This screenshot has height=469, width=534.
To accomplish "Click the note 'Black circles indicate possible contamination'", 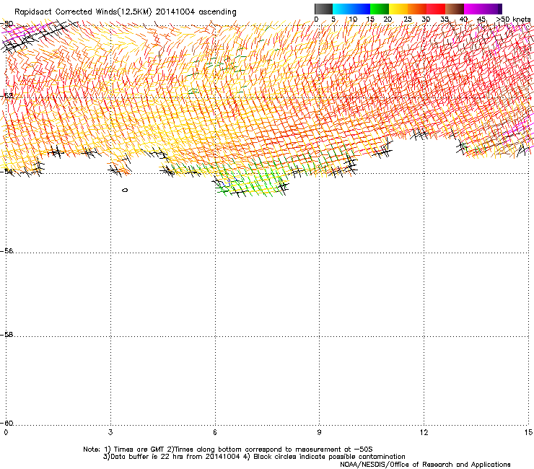I will tap(329, 457).
